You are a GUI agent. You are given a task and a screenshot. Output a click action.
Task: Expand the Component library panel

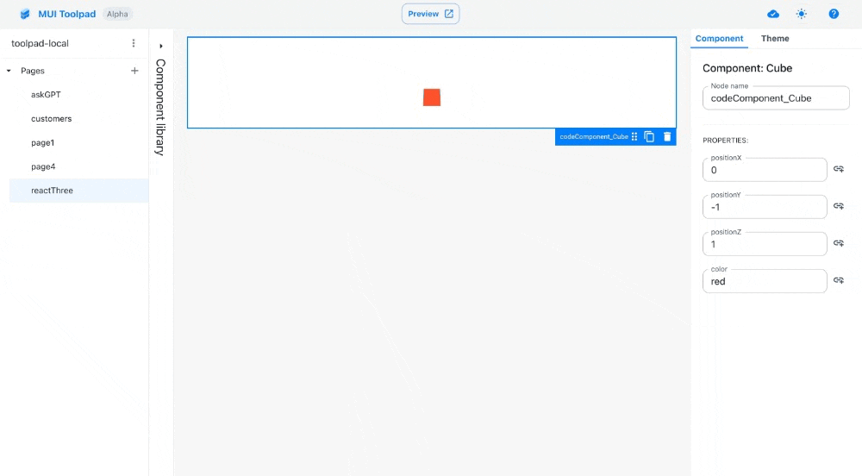coord(161,46)
